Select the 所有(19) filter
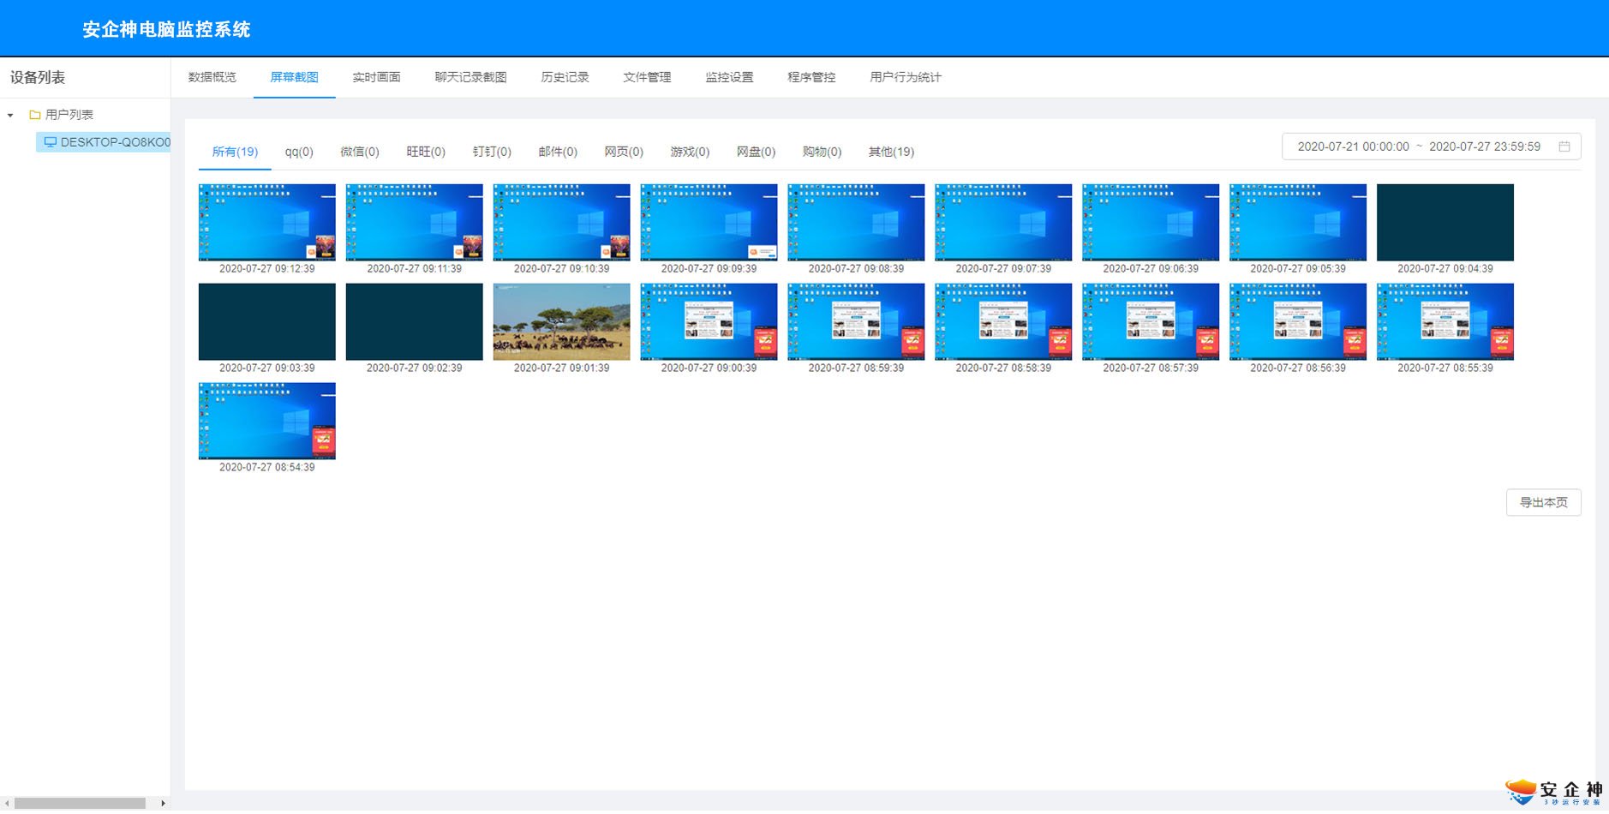This screenshot has height=814, width=1609. 235,152
